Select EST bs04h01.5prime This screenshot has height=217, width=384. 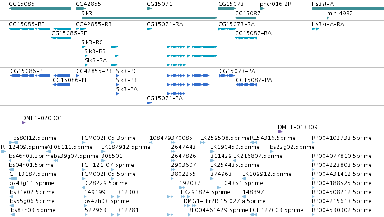point(31,165)
